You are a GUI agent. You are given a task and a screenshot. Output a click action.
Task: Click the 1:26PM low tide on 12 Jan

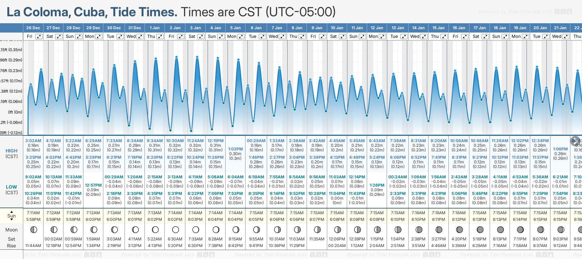[x=377, y=185]
